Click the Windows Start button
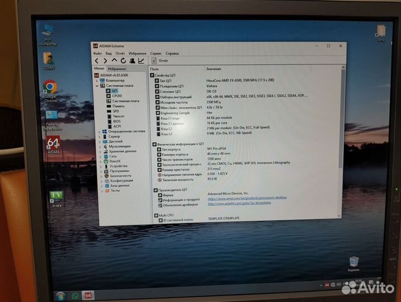401x302 pixels. click(60, 296)
